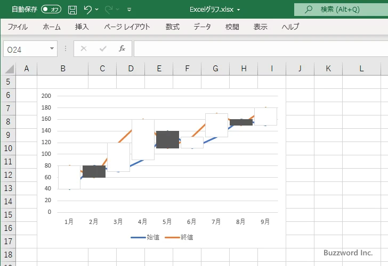Expand the Name Box dropdown arrow
Image resolution: width=388 pixels, height=266 pixels.
[52, 48]
